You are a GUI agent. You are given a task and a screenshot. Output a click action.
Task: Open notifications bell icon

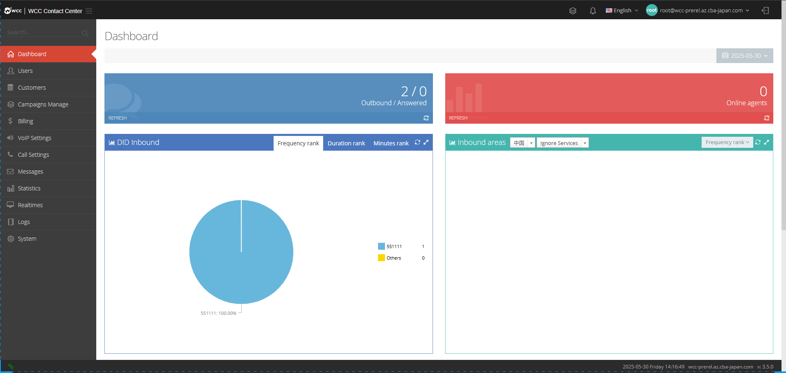pyautogui.click(x=593, y=11)
